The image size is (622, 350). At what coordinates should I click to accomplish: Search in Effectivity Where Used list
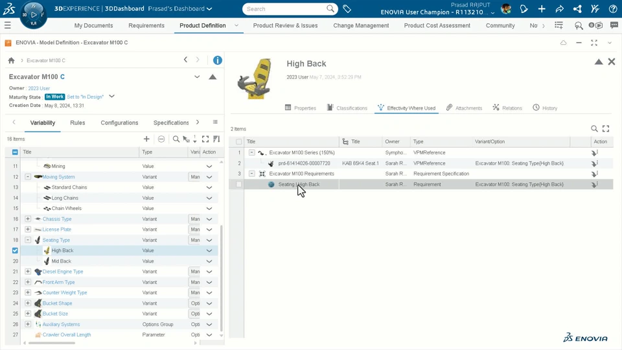click(594, 128)
